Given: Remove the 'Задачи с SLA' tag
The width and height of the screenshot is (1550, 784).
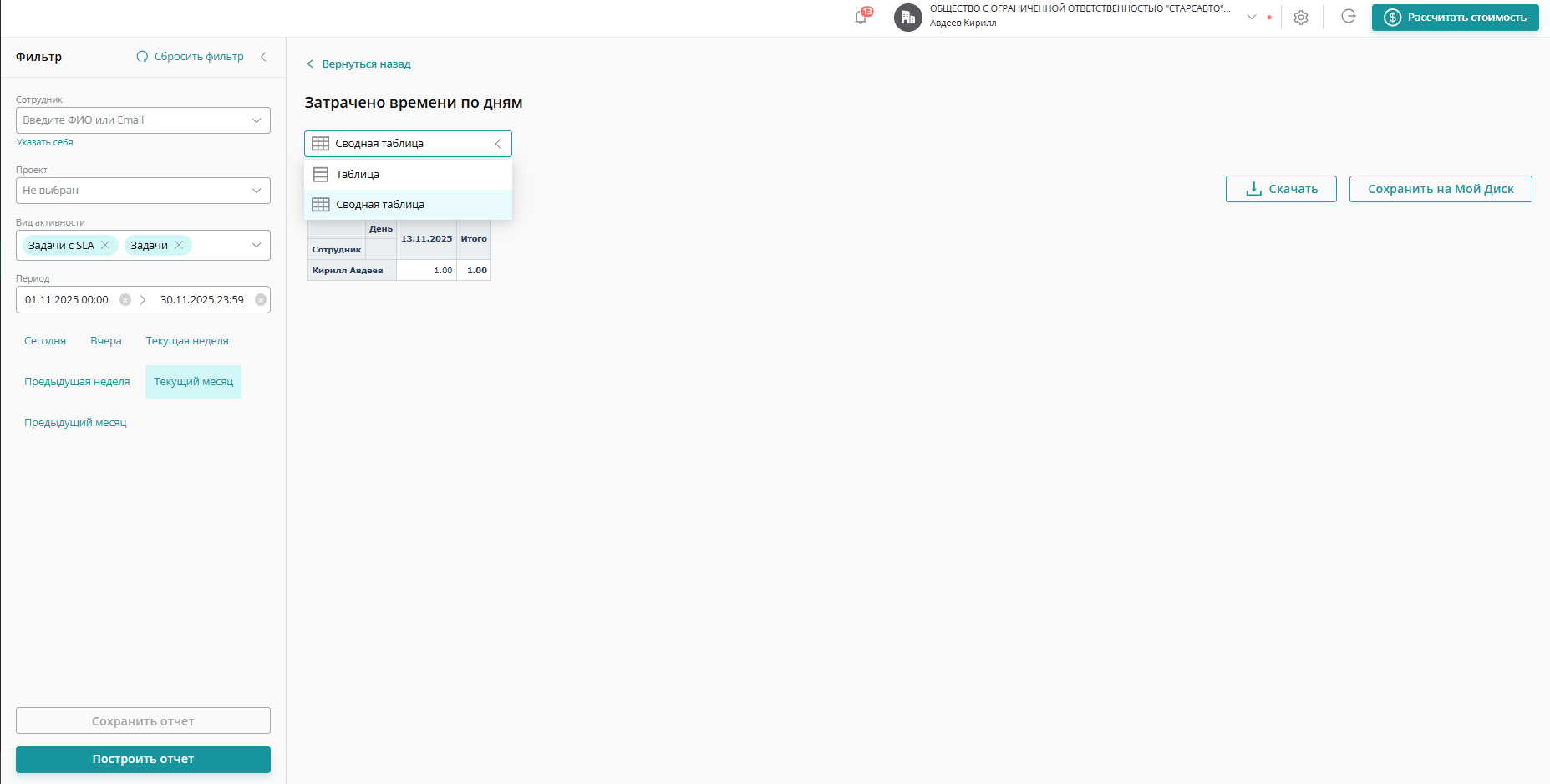Looking at the screenshot, I should (x=105, y=245).
